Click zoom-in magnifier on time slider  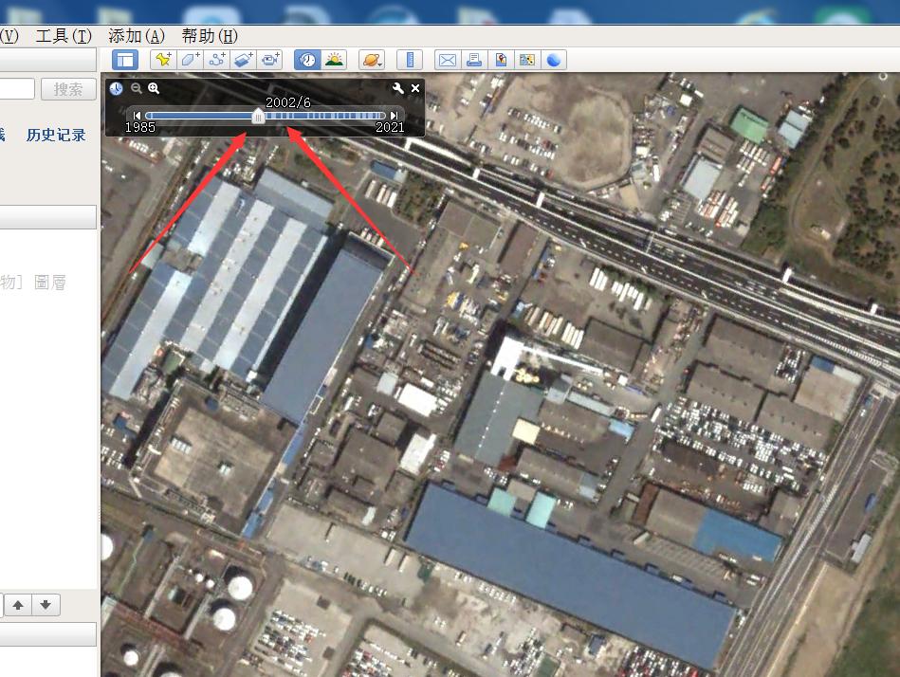[x=154, y=88]
